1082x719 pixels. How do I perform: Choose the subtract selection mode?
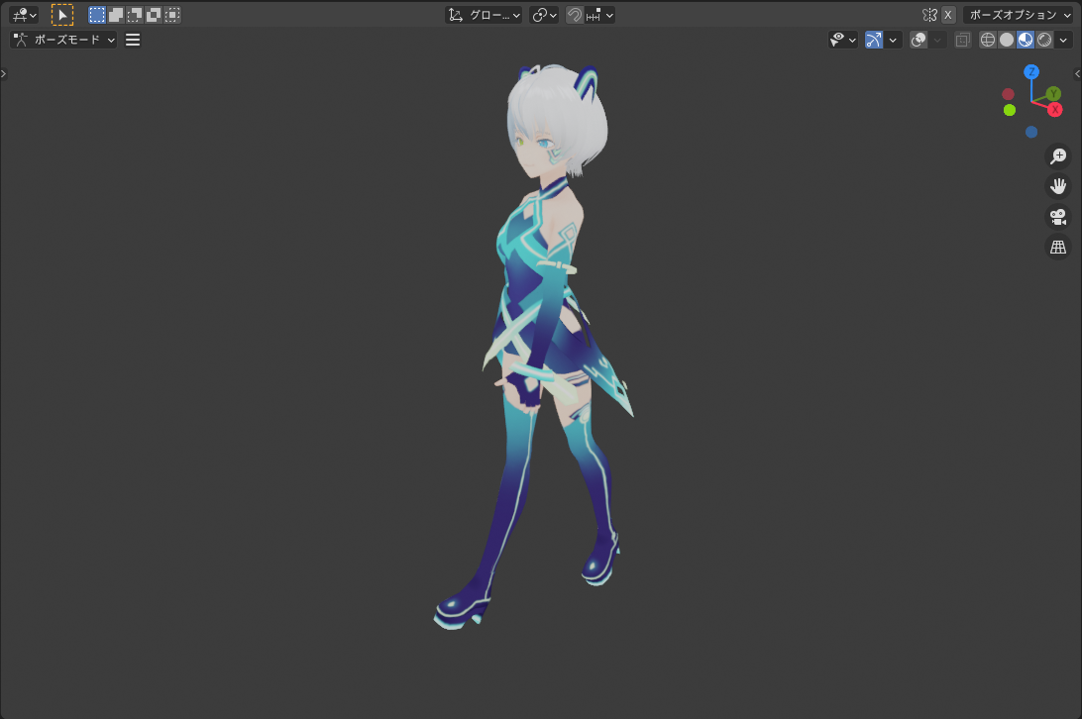[135, 15]
